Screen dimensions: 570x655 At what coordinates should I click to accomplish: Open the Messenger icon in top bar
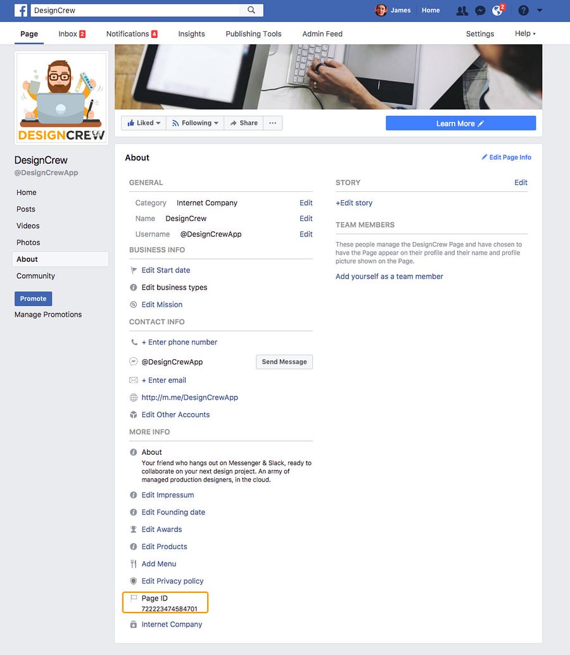480,10
